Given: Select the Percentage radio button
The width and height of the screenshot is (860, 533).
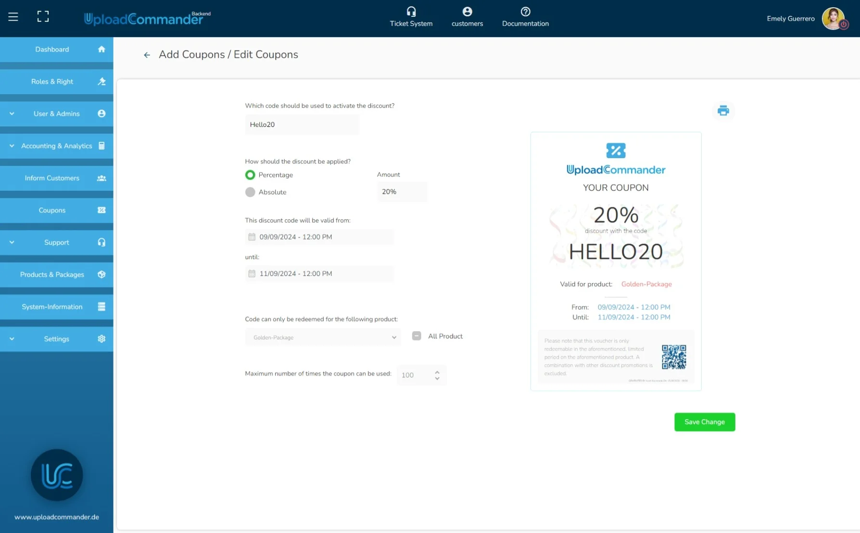Looking at the screenshot, I should [250, 175].
